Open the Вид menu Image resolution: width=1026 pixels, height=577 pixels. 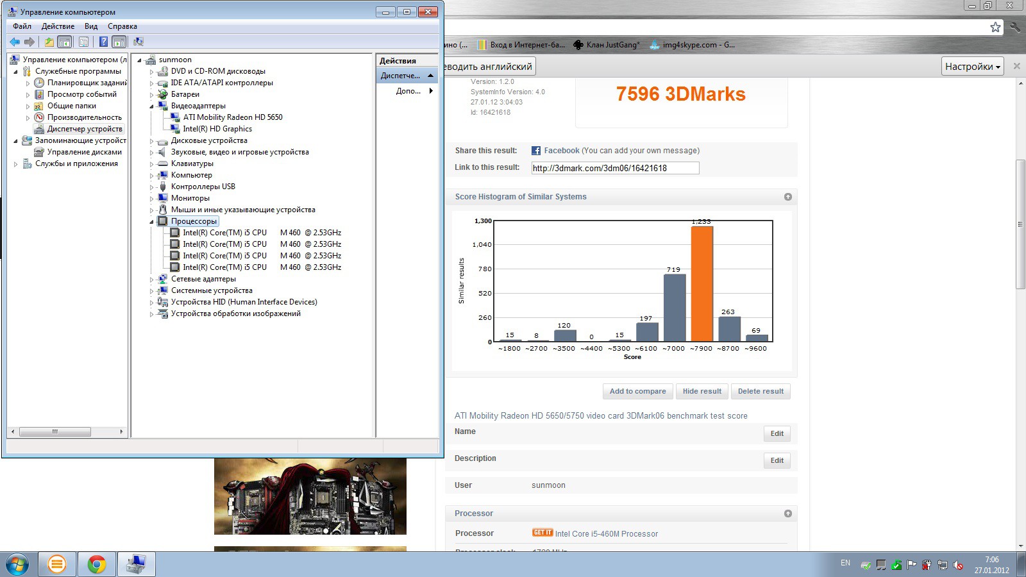[x=91, y=26]
